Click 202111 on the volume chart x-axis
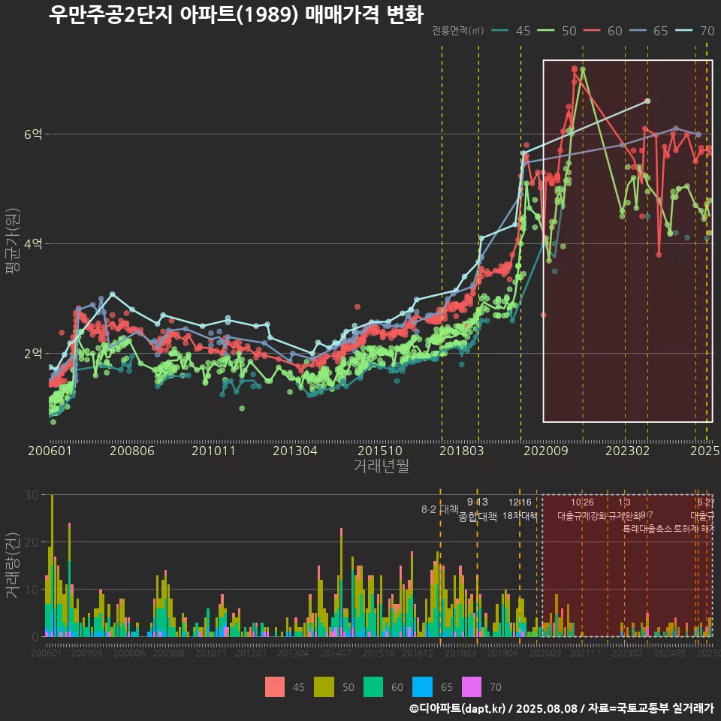The width and height of the screenshot is (721, 721). (x=585, y=653)
